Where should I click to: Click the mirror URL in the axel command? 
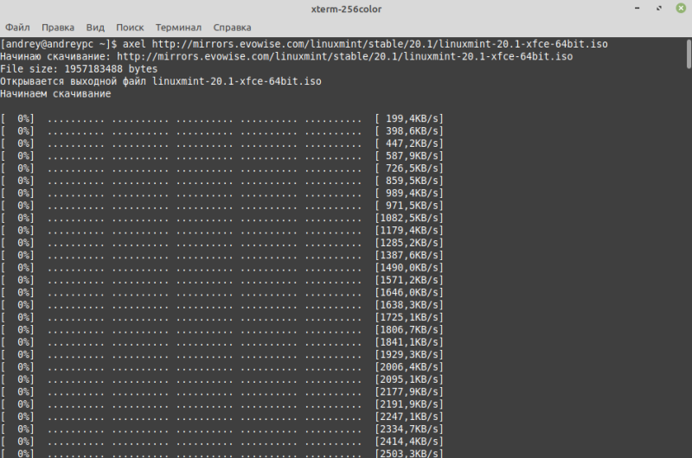362,43
